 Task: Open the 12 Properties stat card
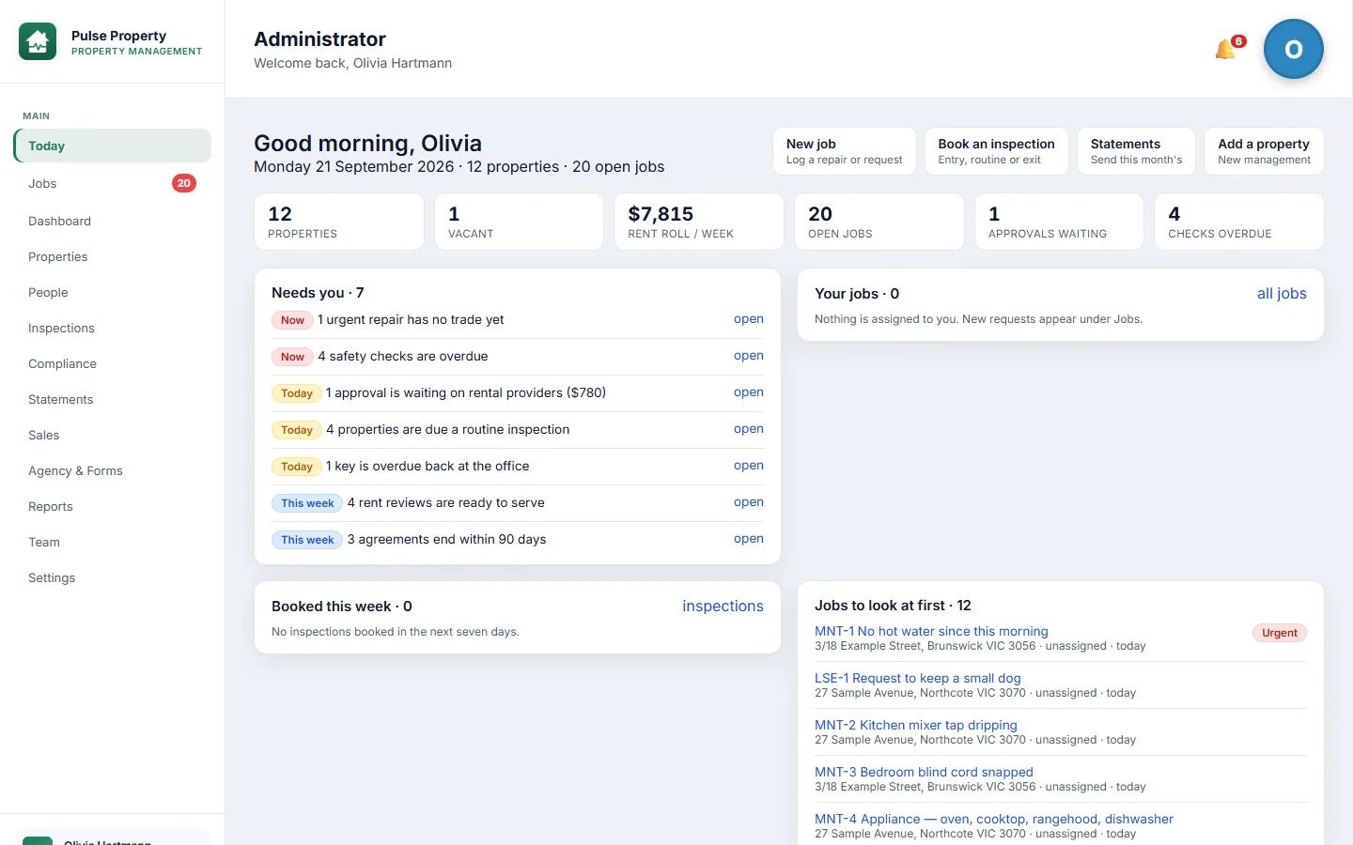click(339, 222)
